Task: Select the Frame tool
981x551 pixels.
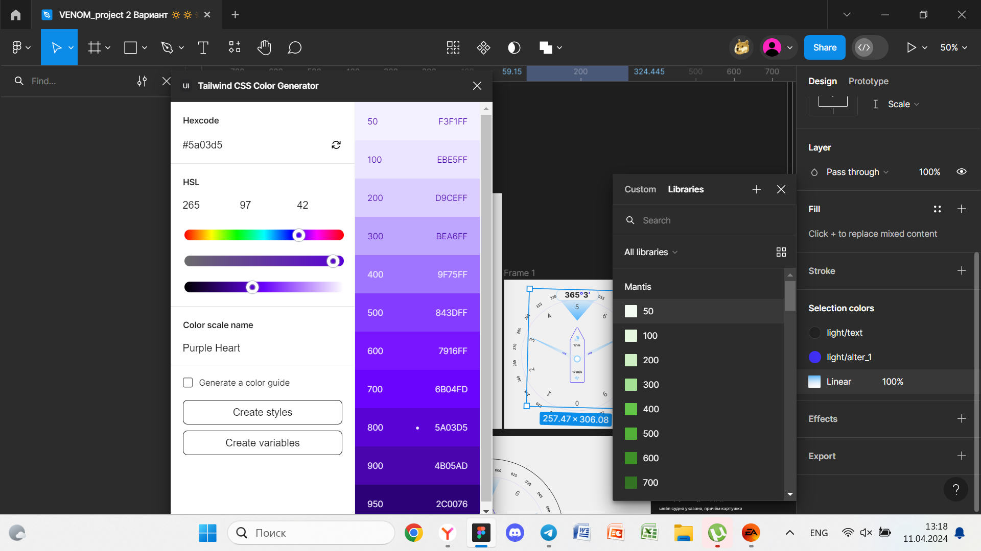Action: pos(94,47)
